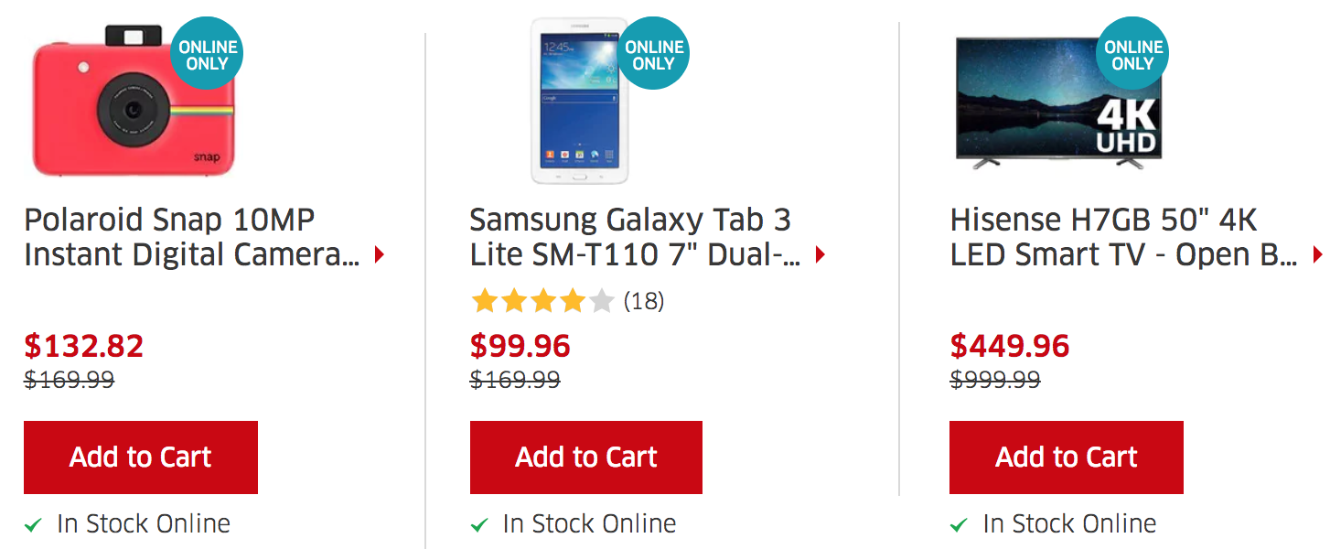
Task: View the Hisense 4K TV product image
Action: [1043, 105]
